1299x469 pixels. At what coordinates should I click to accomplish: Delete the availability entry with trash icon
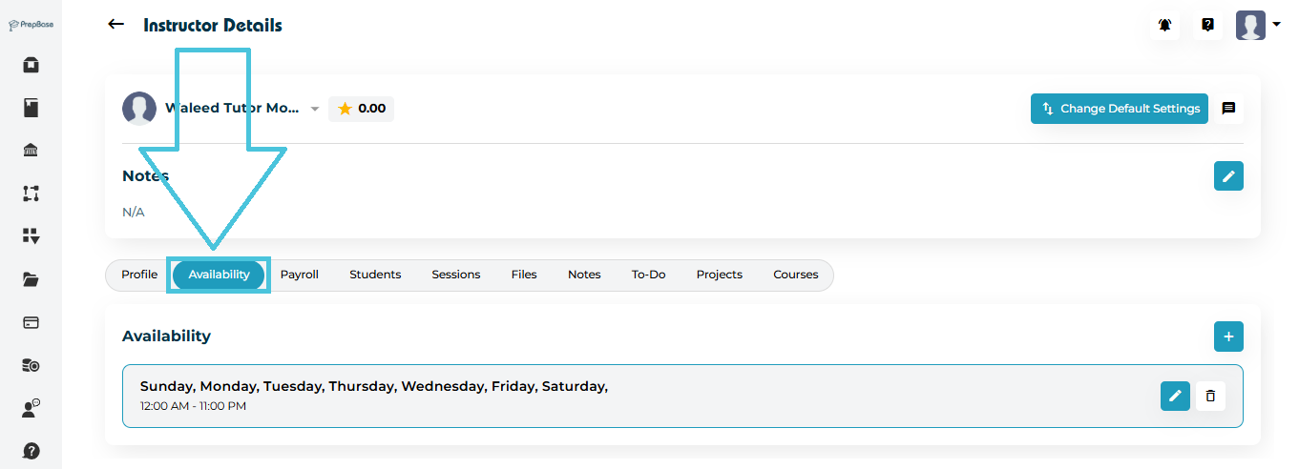coord(1210,396)
